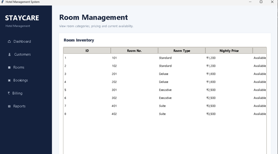Open the Dashboard home icon

tap(9, 41)
